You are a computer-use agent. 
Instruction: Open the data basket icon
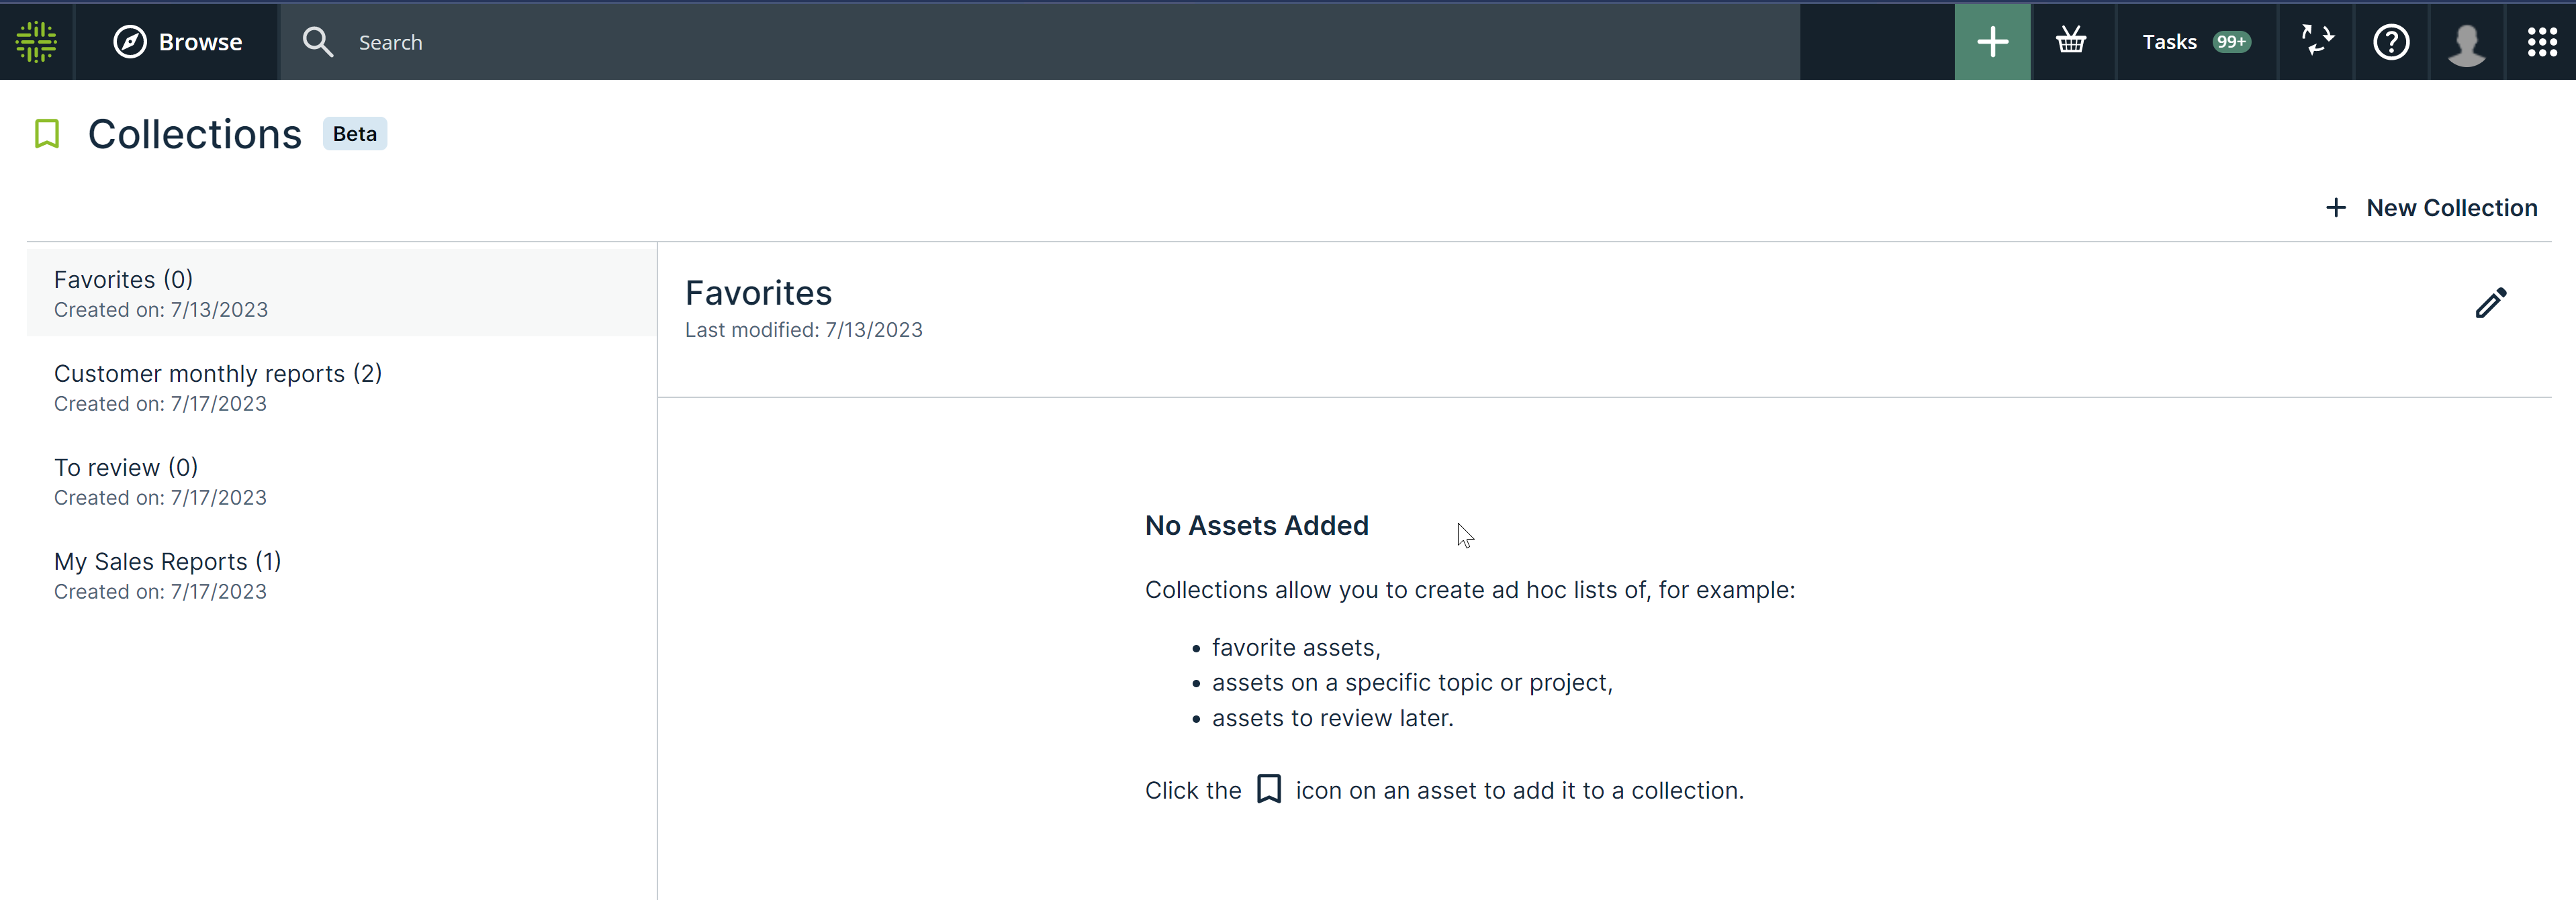click(x=2071, y=42)
